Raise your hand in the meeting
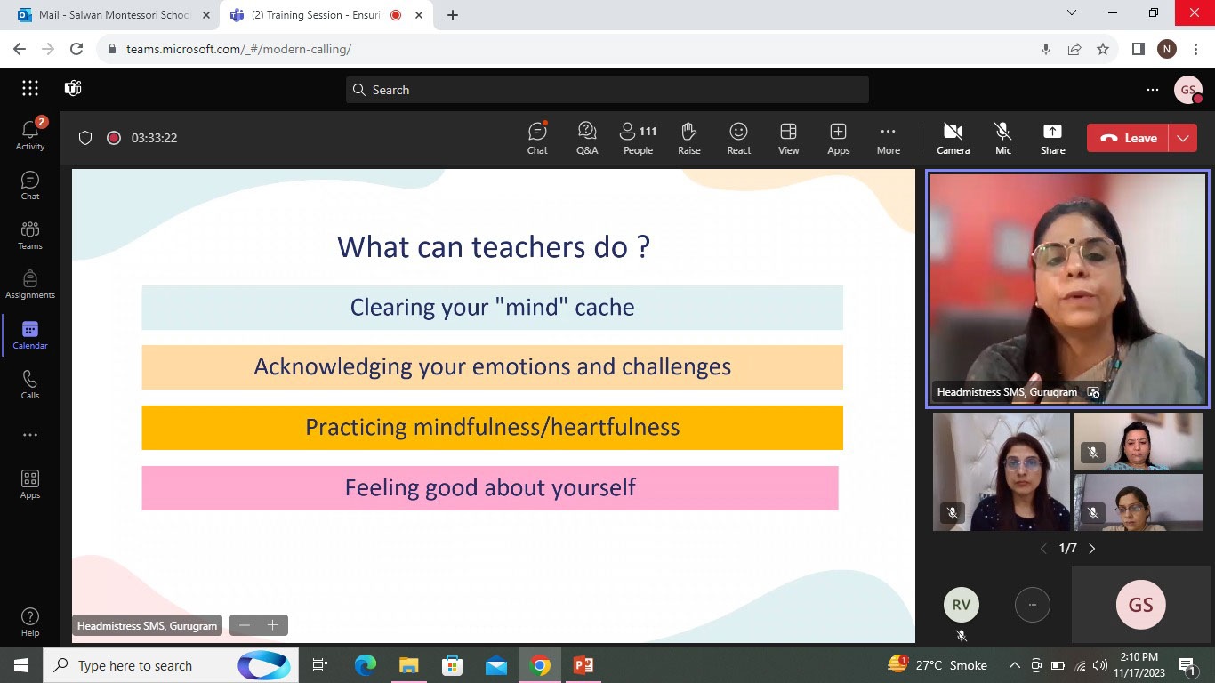Screen dimensions: 1215x683 [688, 138]
